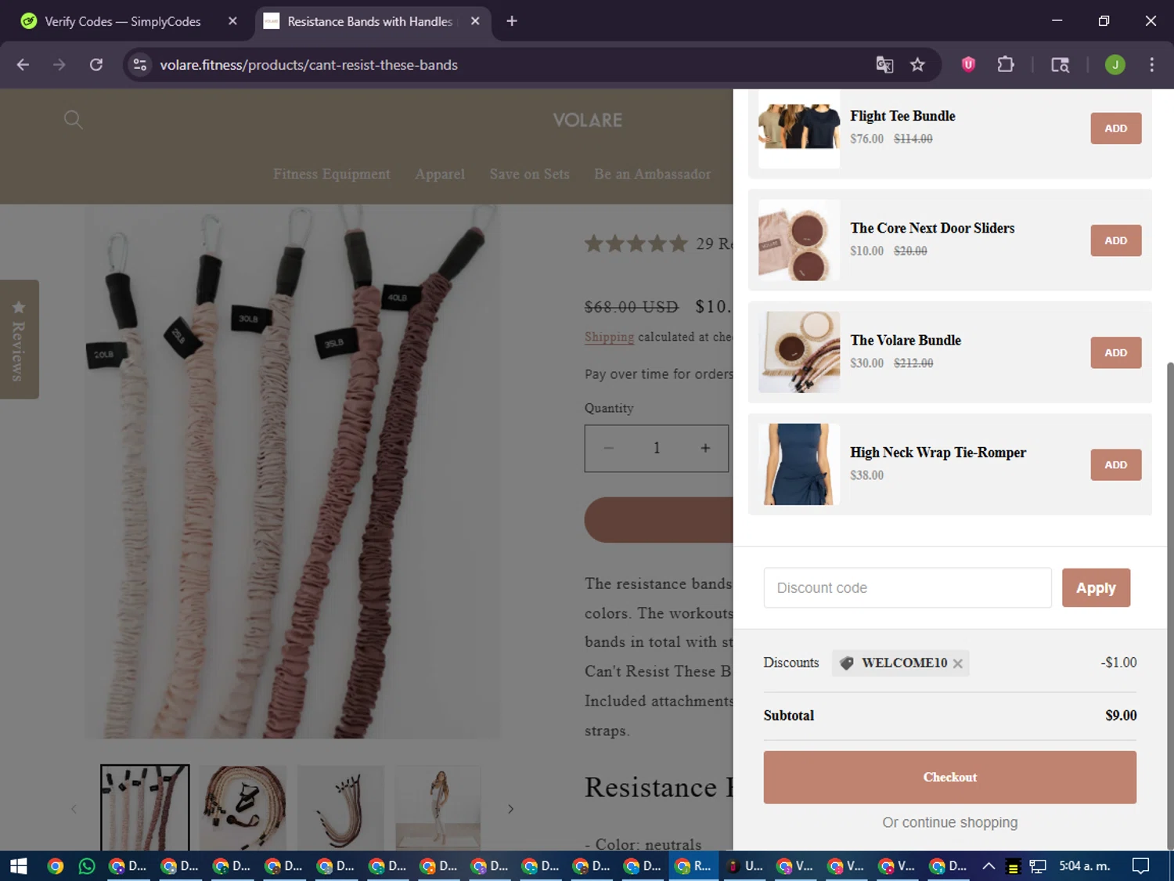Add High Neck Wrap Tie-Romper to cart
Image resolution: width=1174 pixels, height=881 pixels.
tap(1115, 464)
